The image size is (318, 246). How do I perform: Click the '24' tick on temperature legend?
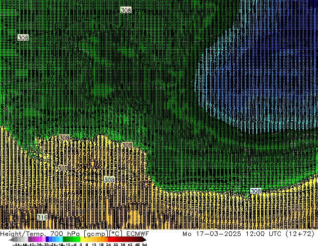(x=108, y=244)
